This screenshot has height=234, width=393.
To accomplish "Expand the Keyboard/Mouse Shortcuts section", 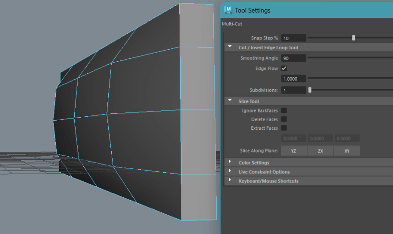I will coord(230,180).
